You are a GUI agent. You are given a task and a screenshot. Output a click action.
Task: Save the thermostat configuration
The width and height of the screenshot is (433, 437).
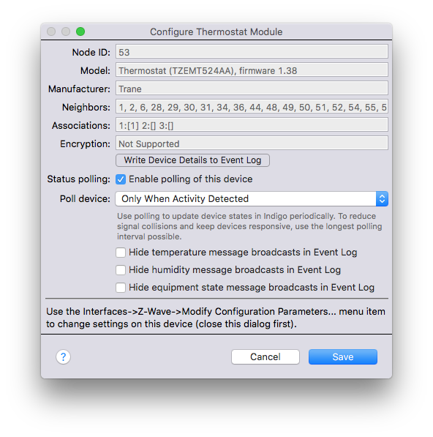pyautogui.click(x=343, y=356)
